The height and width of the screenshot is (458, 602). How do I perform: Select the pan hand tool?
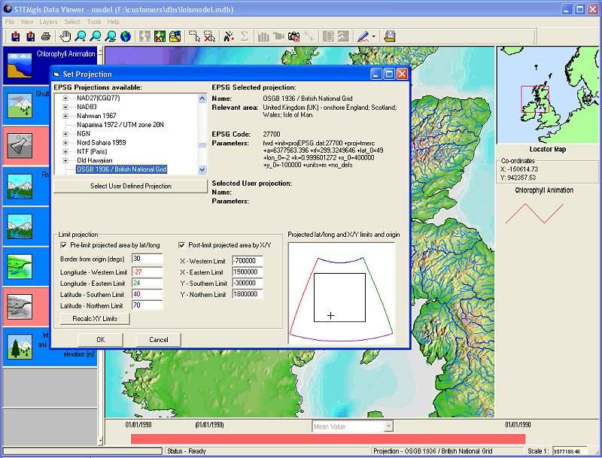tap(65, 36)
